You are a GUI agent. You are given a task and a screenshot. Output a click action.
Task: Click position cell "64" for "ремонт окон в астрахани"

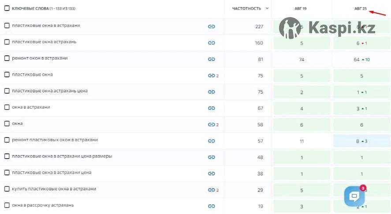(357, 59)
